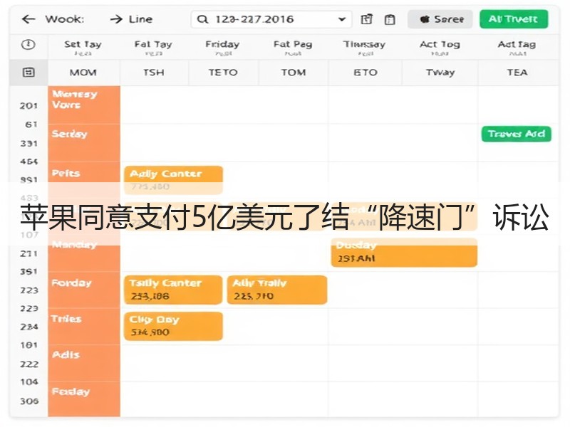Click the Forday label in orange column
This screenshot has height=427, width=570.
(x=72, y=283)
